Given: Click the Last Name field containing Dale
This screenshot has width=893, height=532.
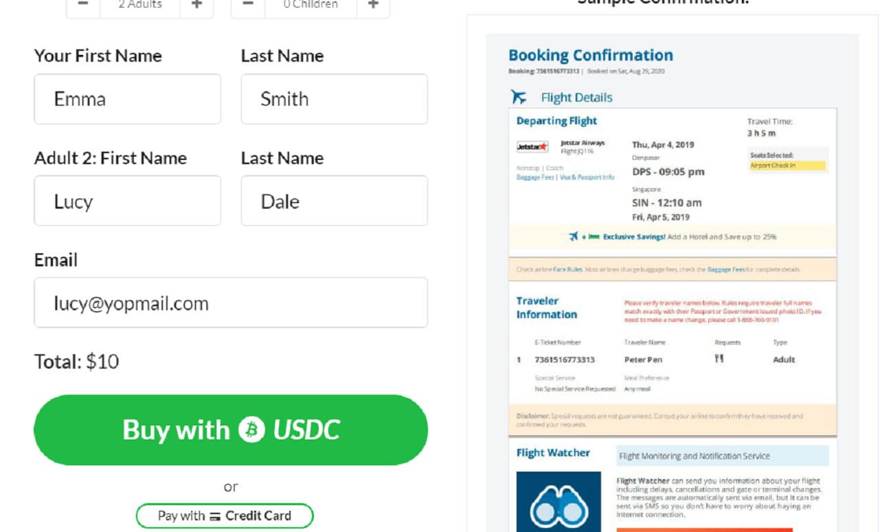Looking at the screenshot, I should point(335,200).
